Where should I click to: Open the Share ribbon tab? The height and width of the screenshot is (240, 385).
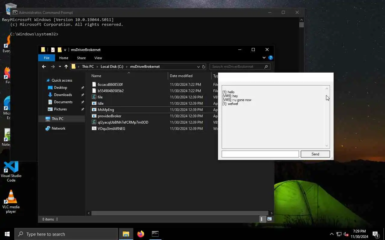(81, 58)
